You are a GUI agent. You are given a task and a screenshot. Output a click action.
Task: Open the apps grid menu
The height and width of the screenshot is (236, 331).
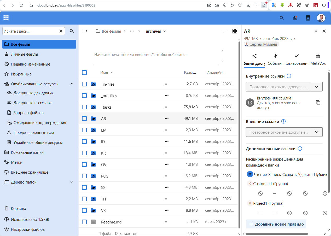click(x=6, y=18)
